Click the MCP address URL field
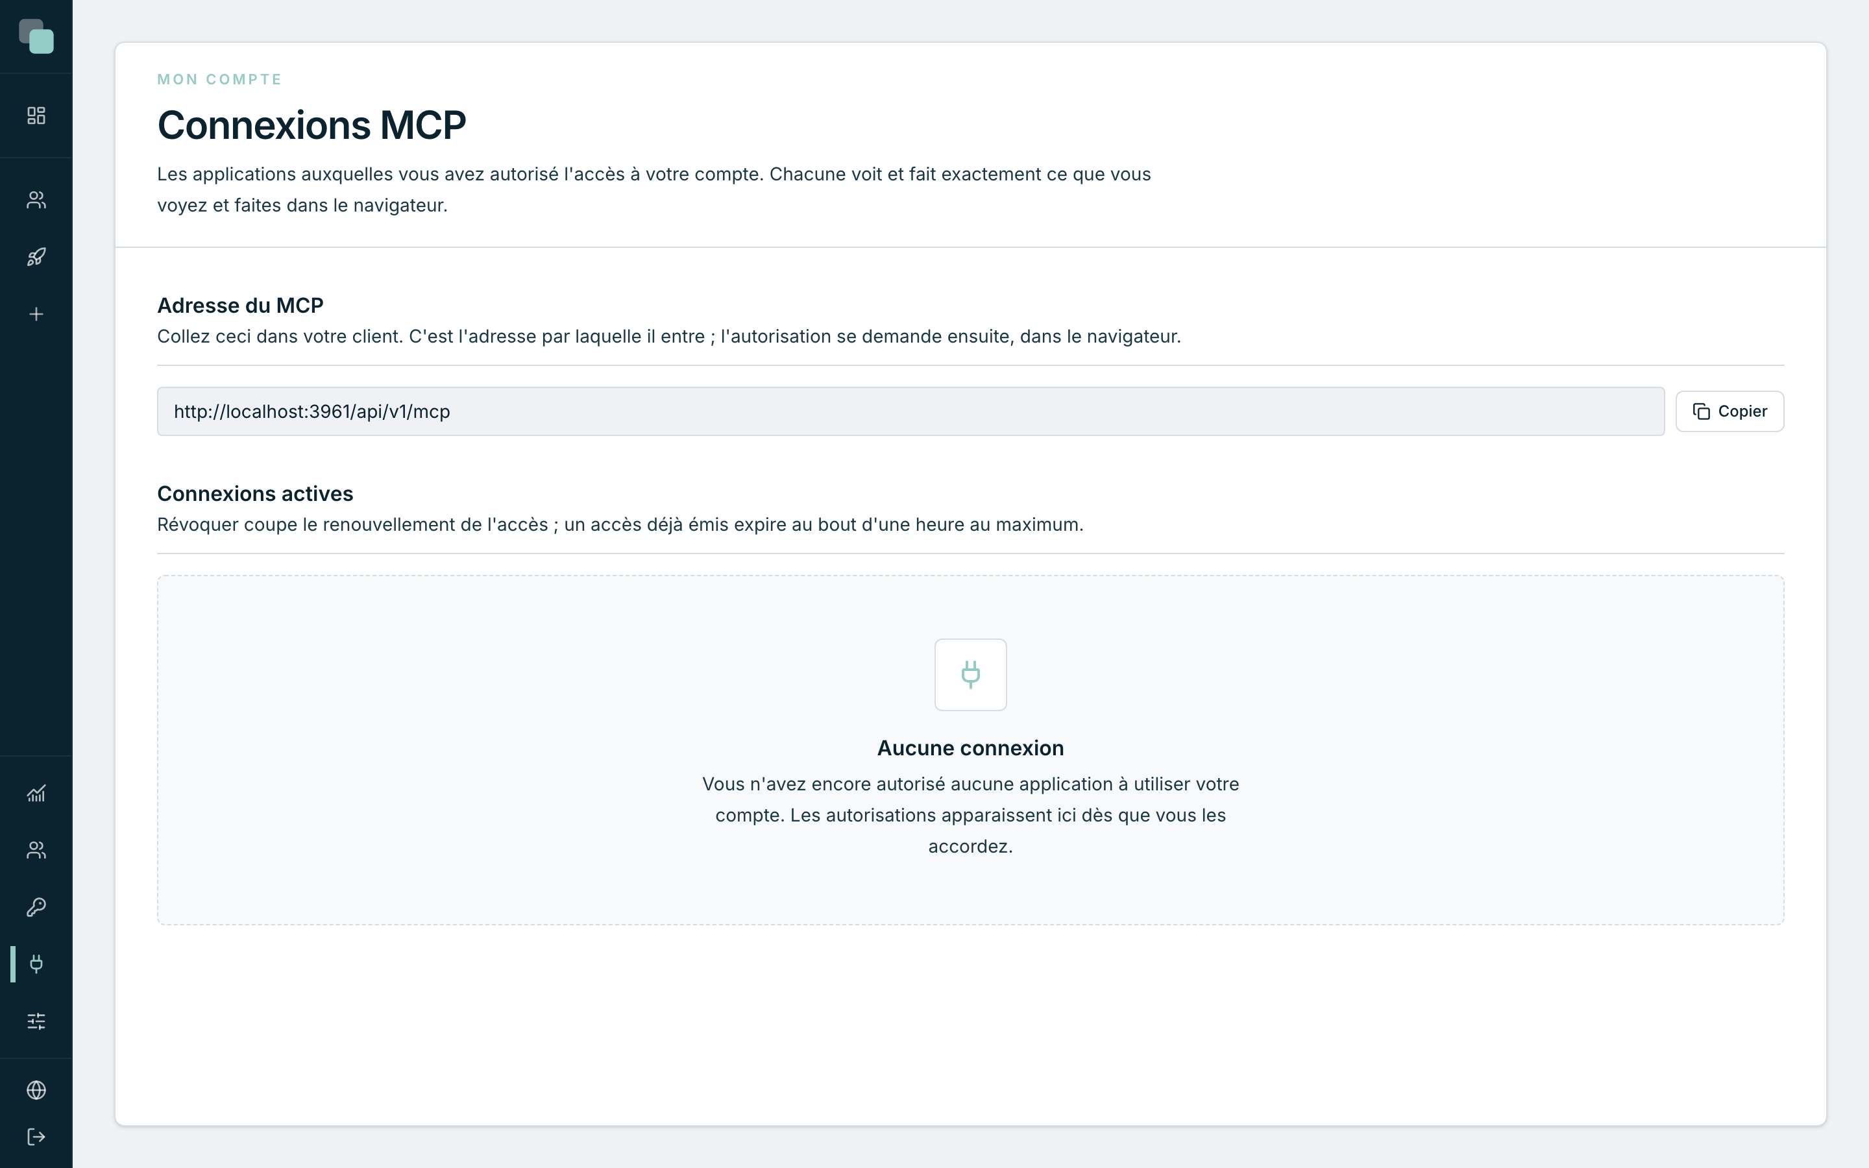1869x1168 pixels. click(910, 411)
